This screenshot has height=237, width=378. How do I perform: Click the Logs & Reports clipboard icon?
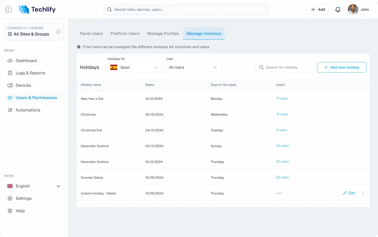coord(10,73)
